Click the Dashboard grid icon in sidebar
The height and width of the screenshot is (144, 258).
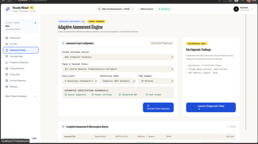tap(7, 38)
